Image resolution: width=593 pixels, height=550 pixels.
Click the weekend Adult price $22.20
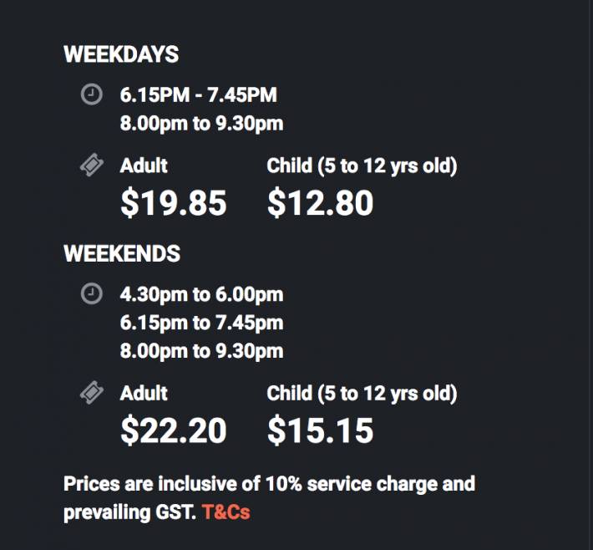173,430
